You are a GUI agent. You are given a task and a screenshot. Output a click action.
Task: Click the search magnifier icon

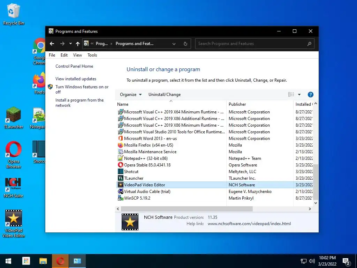click(309, 44)
